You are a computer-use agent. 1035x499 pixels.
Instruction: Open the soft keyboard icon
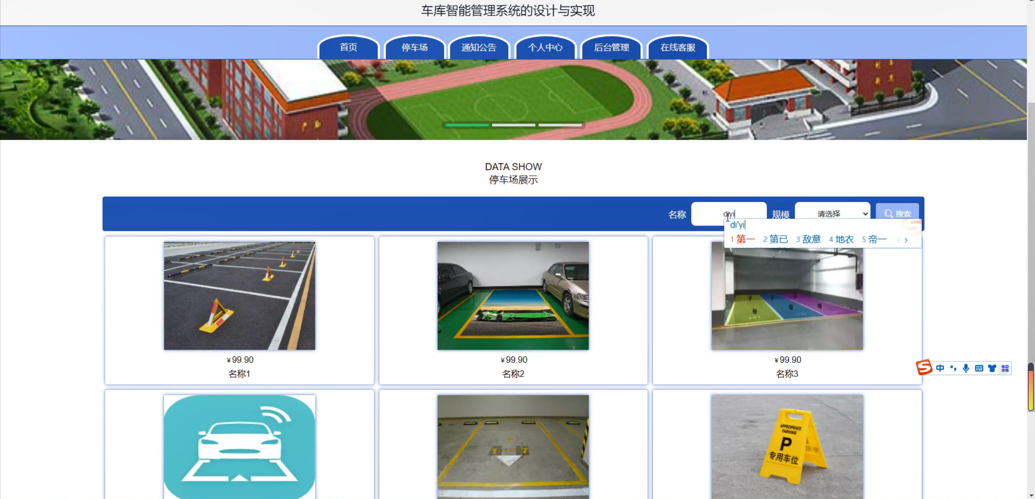(979, 368)
